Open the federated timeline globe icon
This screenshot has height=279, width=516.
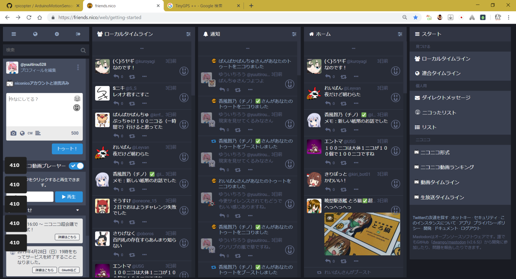coord(35,34)
